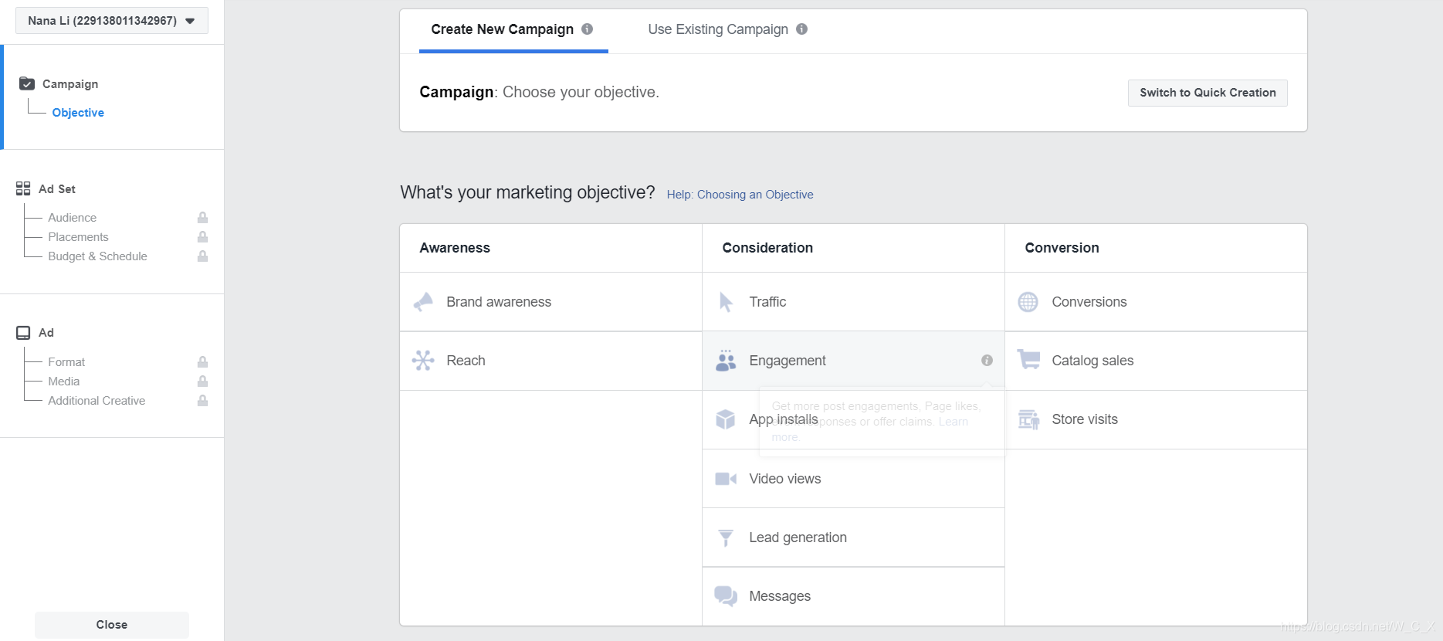Image resolution: width=1443 pixels, height=641 pixels.
Task: Open the Ad section in sidebar
Action: point(46,333)
